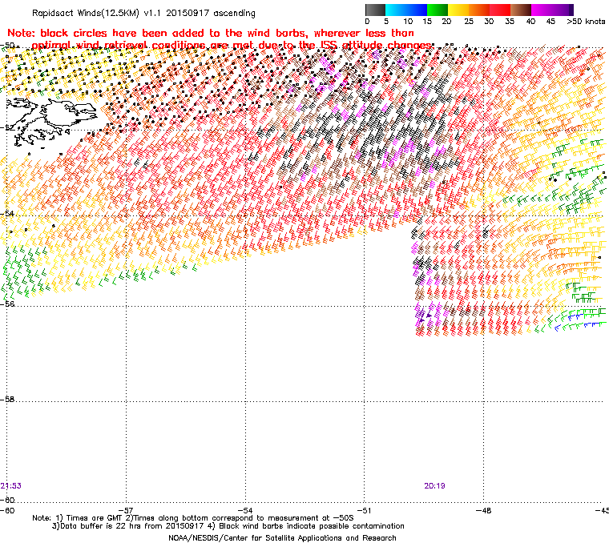The height and width of the screenshot is (551, 609).
Task: Click the '-58' latitude axis label
Action: tap(7, 399)
